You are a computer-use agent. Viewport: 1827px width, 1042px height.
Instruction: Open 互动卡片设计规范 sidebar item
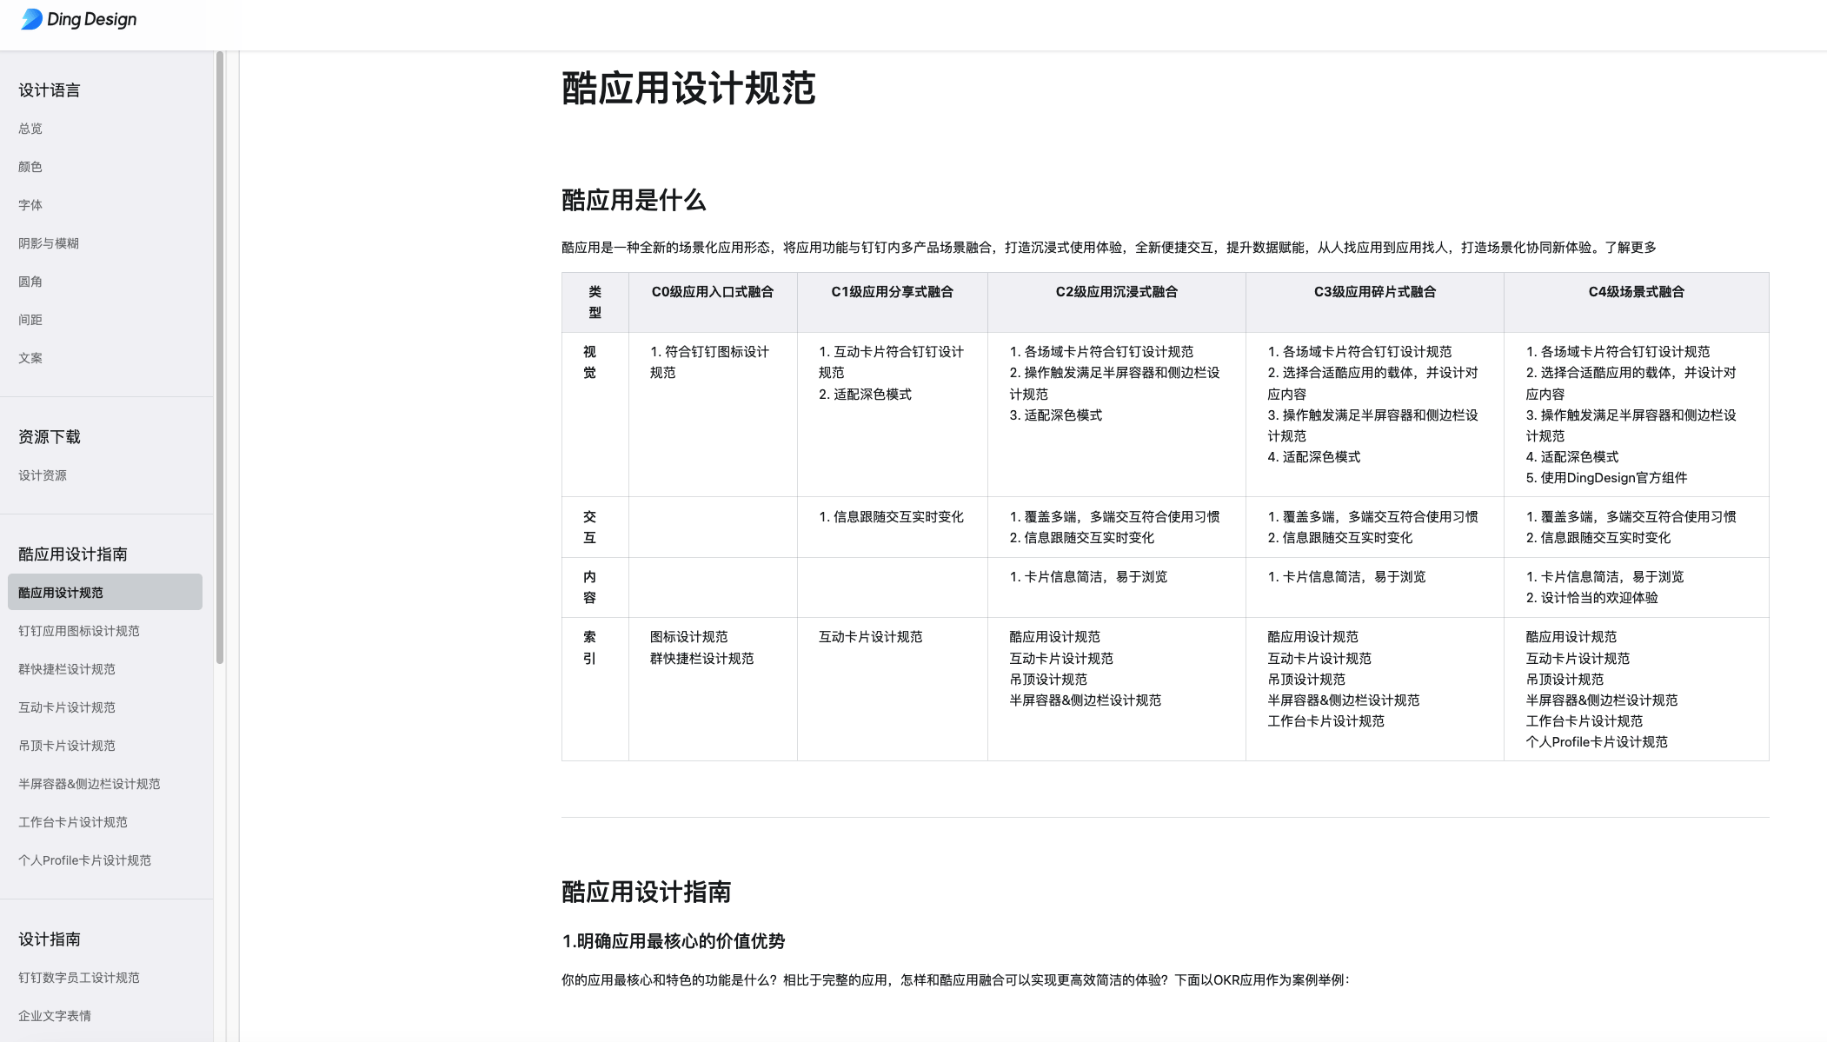pyautogui.click(x=67, y=707)
